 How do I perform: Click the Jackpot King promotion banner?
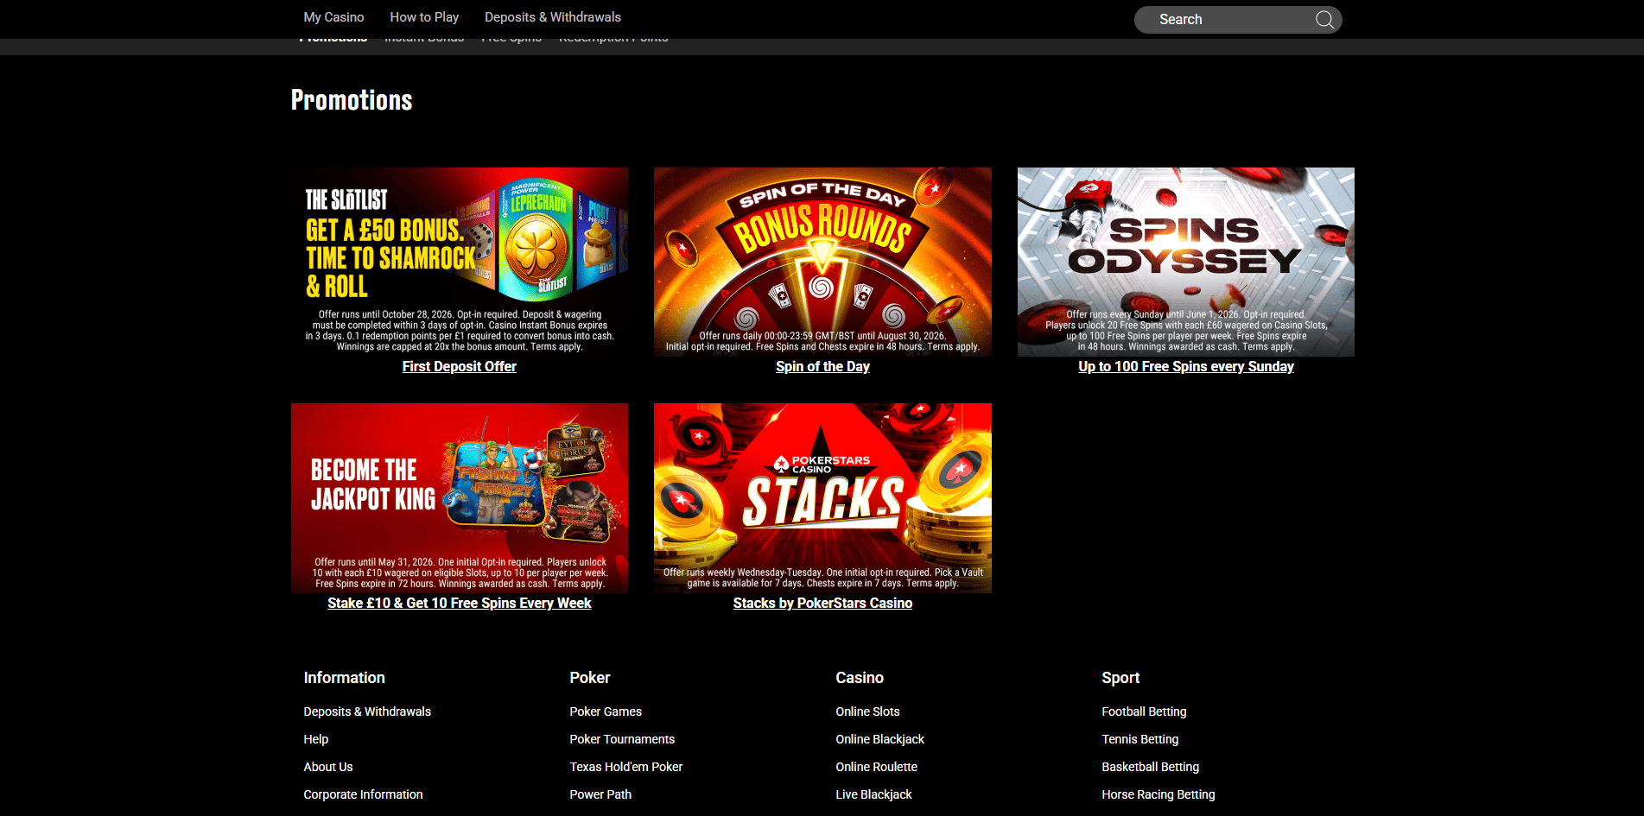coord(459,498)
